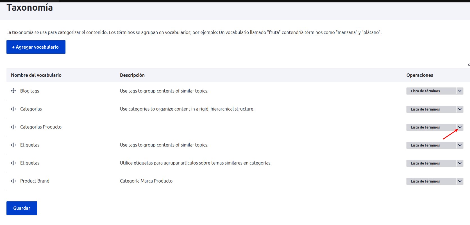Click drag handle of Etiquetas 'Use tags' row
Screen dimensions: 470x225
pyautogui.click(x=13, y=145)
